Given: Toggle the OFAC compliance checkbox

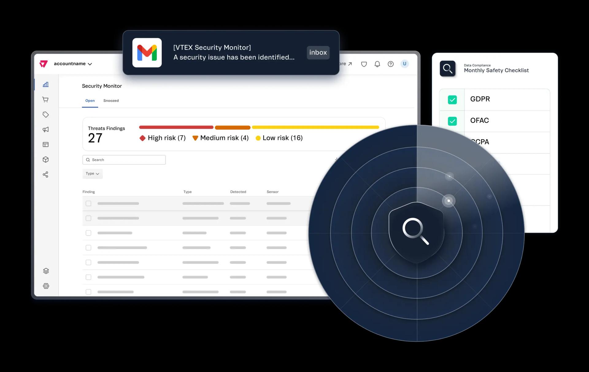Looking at the screenshot, I should [452, 121].
